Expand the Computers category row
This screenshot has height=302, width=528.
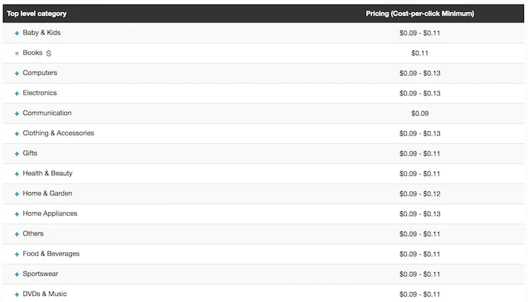[x=17, y=74]
